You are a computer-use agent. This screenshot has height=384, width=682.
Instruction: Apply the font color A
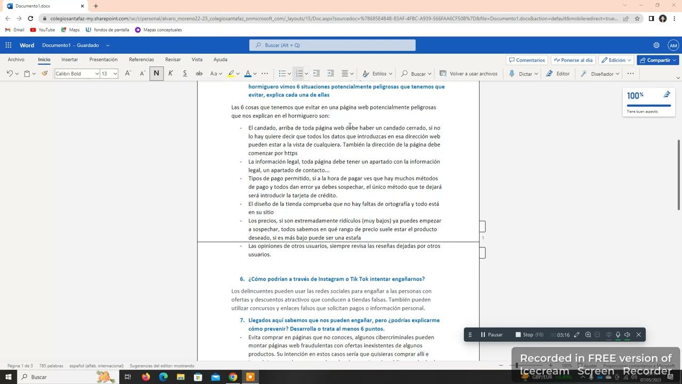247,74
